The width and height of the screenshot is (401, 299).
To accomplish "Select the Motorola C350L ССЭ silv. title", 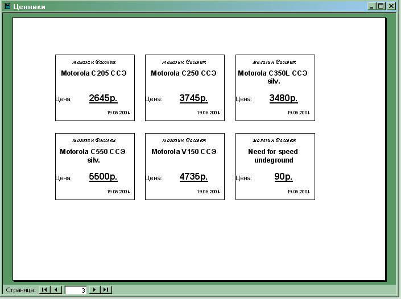I will point(273,77).
